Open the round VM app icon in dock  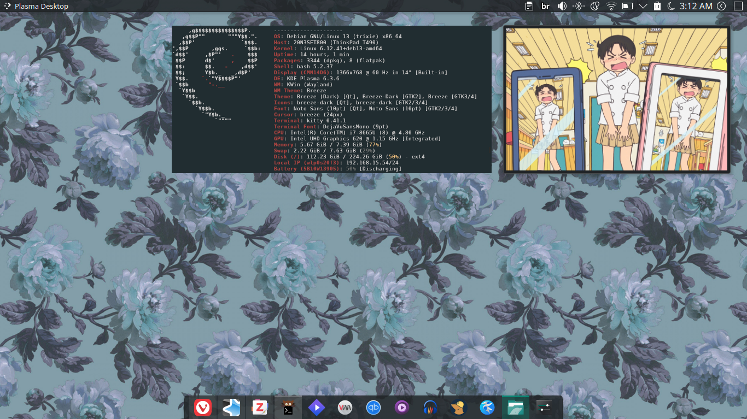(345, 407)
